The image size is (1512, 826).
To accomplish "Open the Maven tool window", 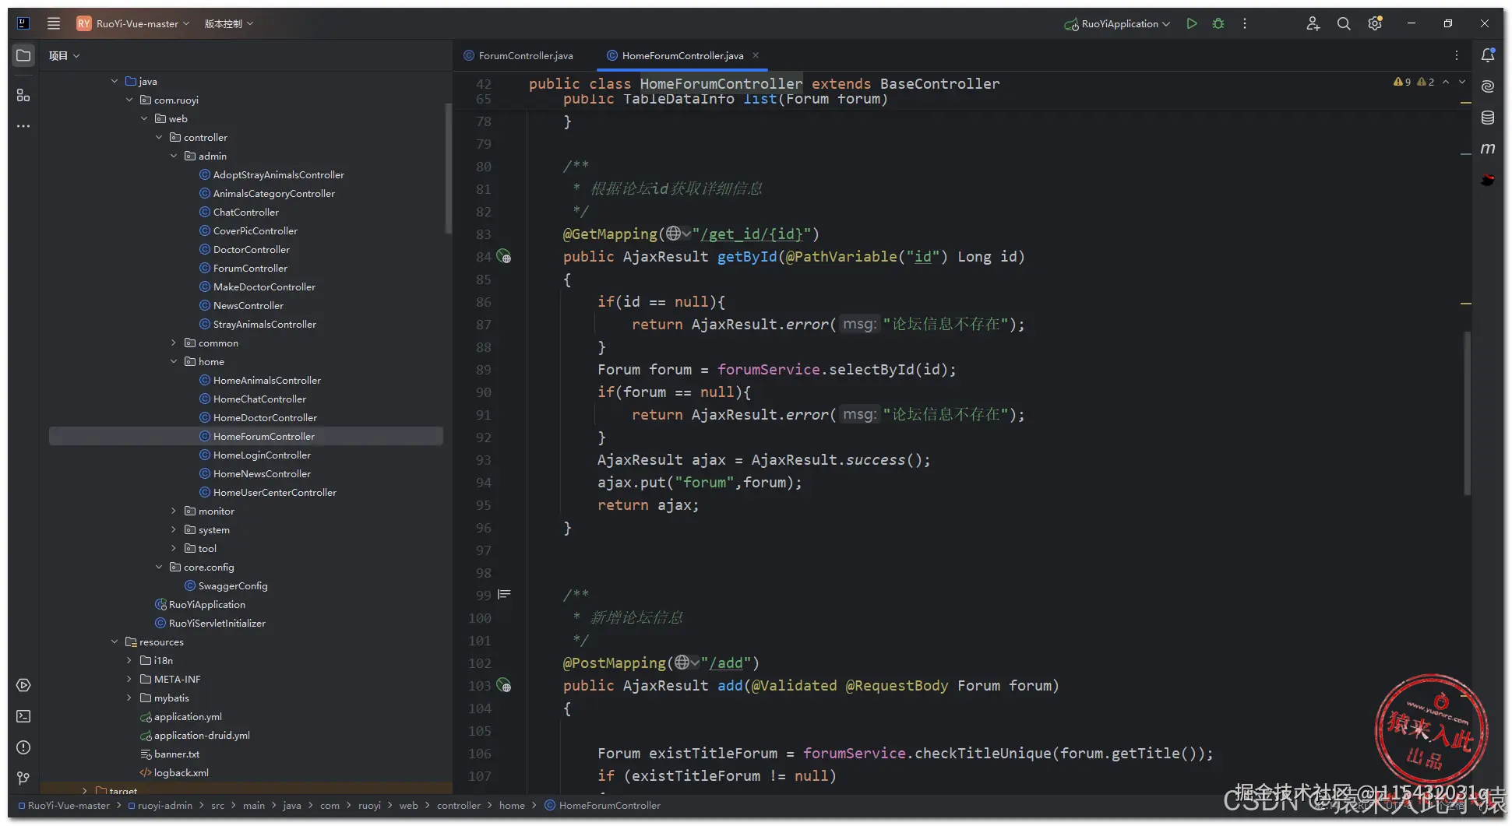I will tap(1488, 149).
